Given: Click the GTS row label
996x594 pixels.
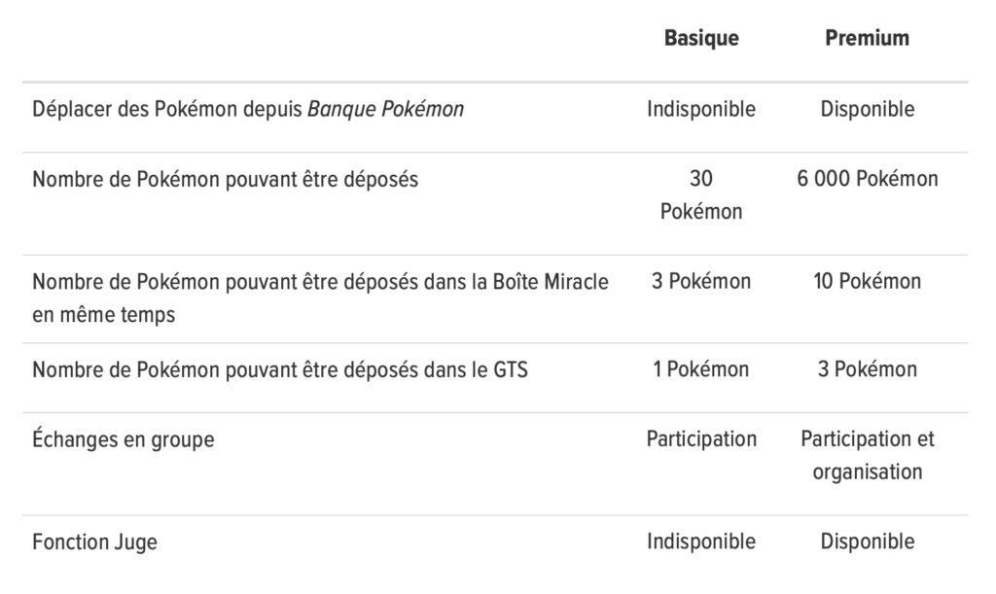Looking at the screenshot, I should pos(280,369).
